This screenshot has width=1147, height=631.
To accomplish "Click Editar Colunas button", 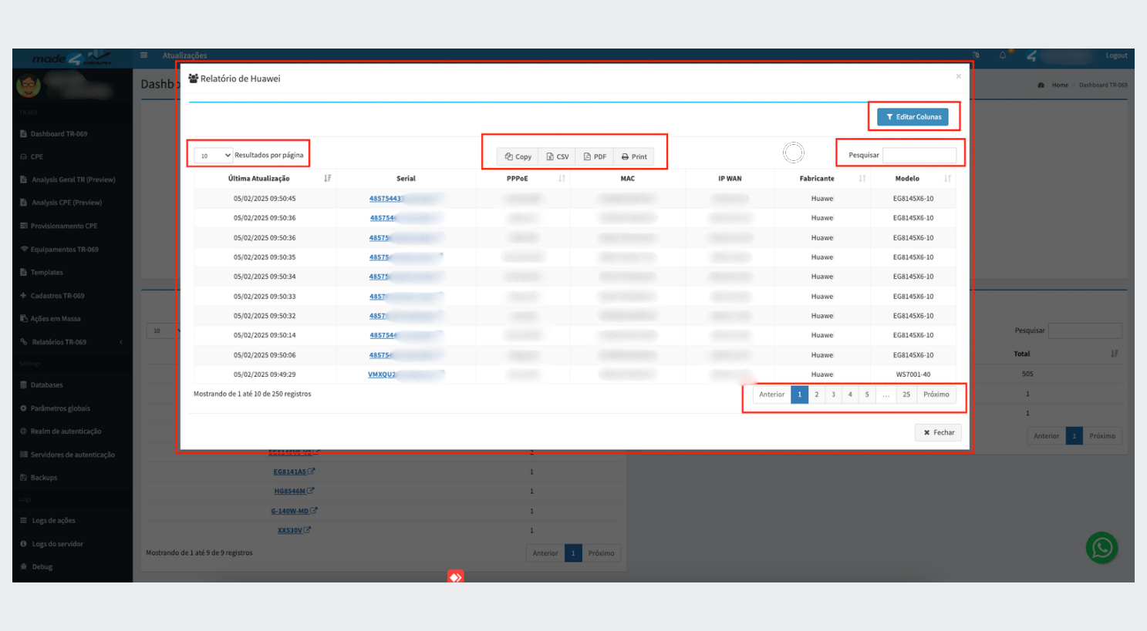I will point(913,117).
